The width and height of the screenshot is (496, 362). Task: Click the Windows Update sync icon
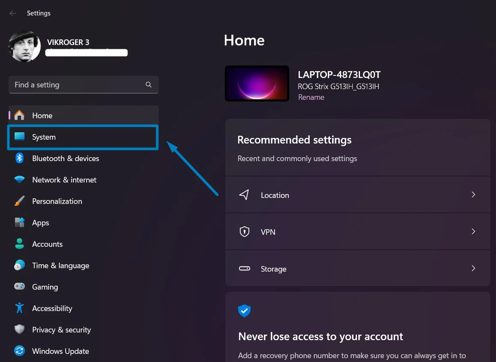(x=19, y=351)
